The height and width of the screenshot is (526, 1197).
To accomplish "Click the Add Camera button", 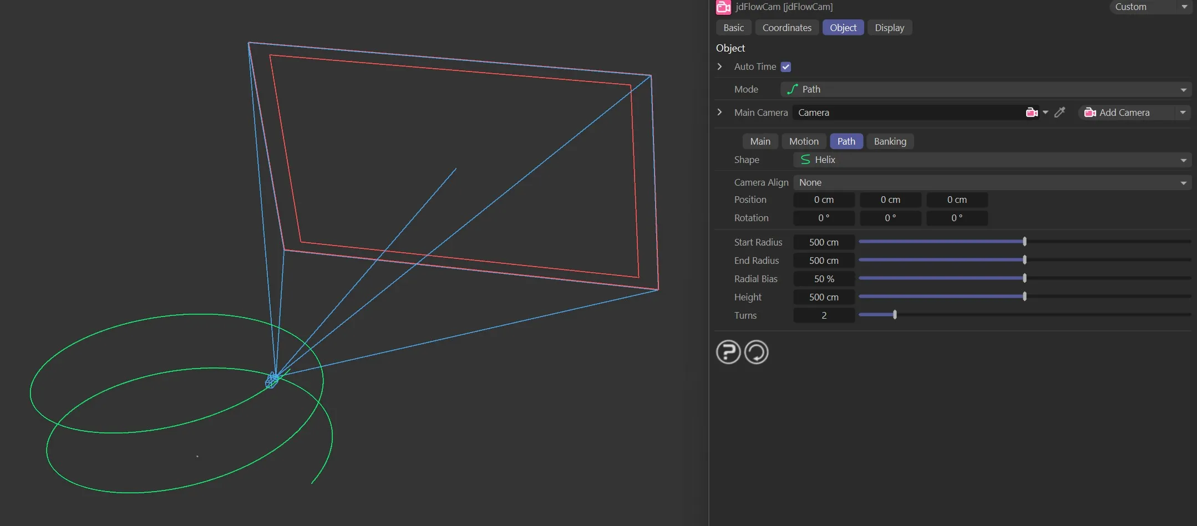I will click(1124, 113).
